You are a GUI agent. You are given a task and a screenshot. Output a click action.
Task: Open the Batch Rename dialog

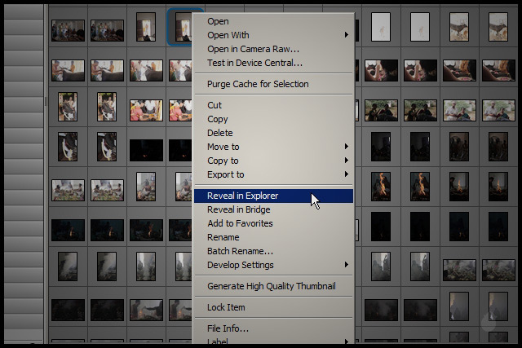tap(240, 251)
